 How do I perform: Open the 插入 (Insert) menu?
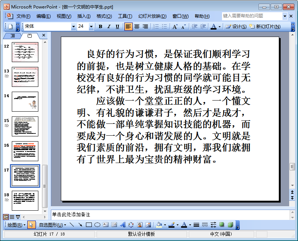tap(84, 16)
